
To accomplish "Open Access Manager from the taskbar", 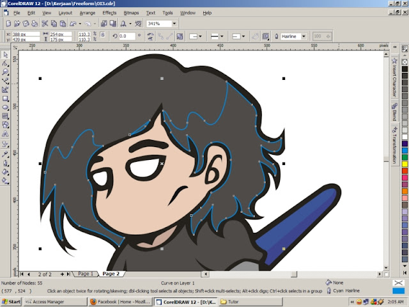I will tap(56, 302).
